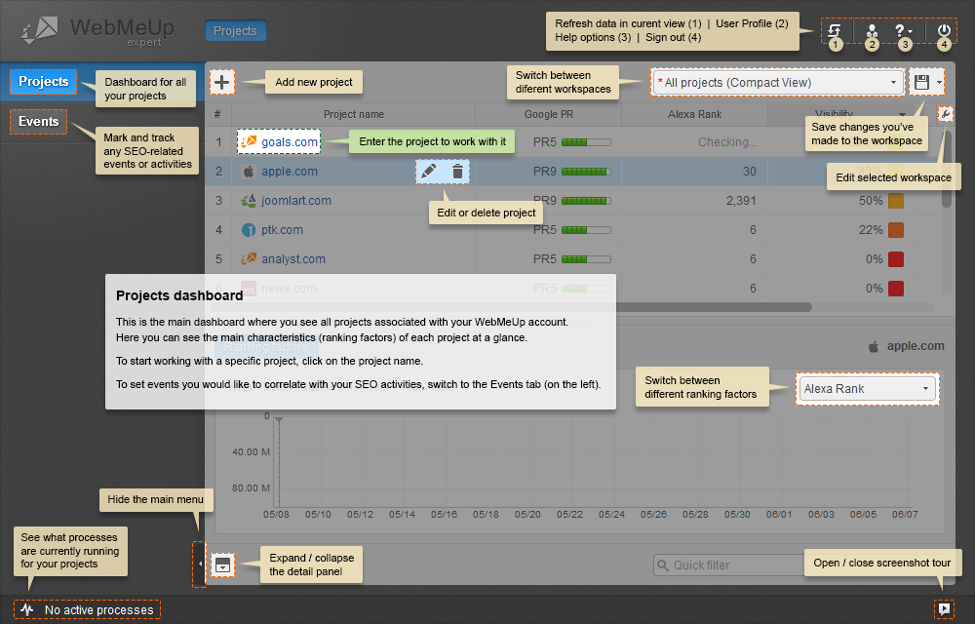Image resolution: width=975 pixels, height=624 pixels.
Task: Click the No active processes status text
Action: point(98,609)
